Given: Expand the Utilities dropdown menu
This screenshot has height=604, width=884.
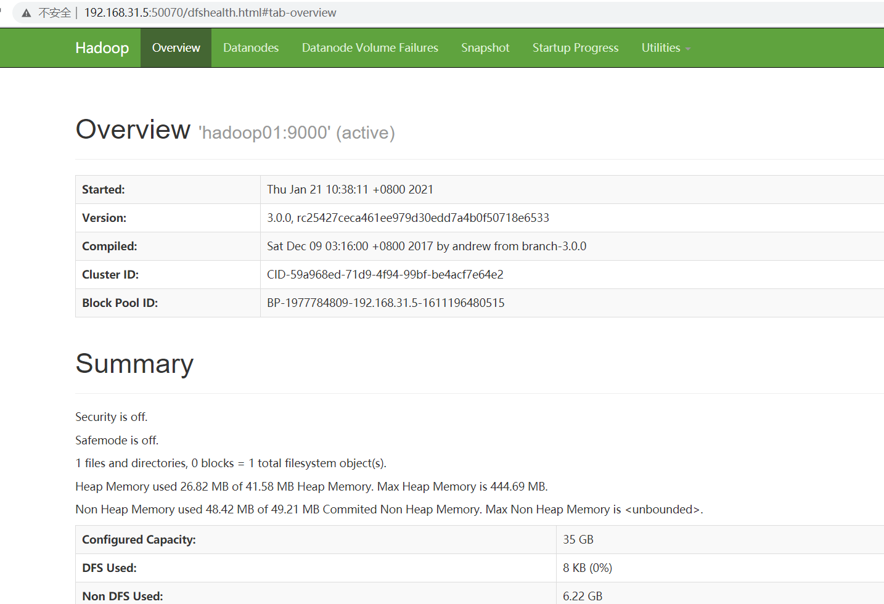Looking at the screenshot, I should (666, 48).
